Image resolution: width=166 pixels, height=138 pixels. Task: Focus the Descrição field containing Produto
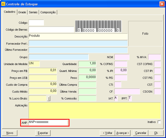tap(78, 36)
